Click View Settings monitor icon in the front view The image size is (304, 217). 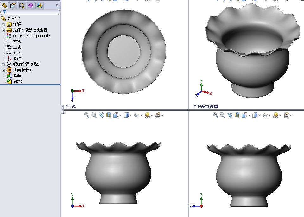[x=158, y=115]
